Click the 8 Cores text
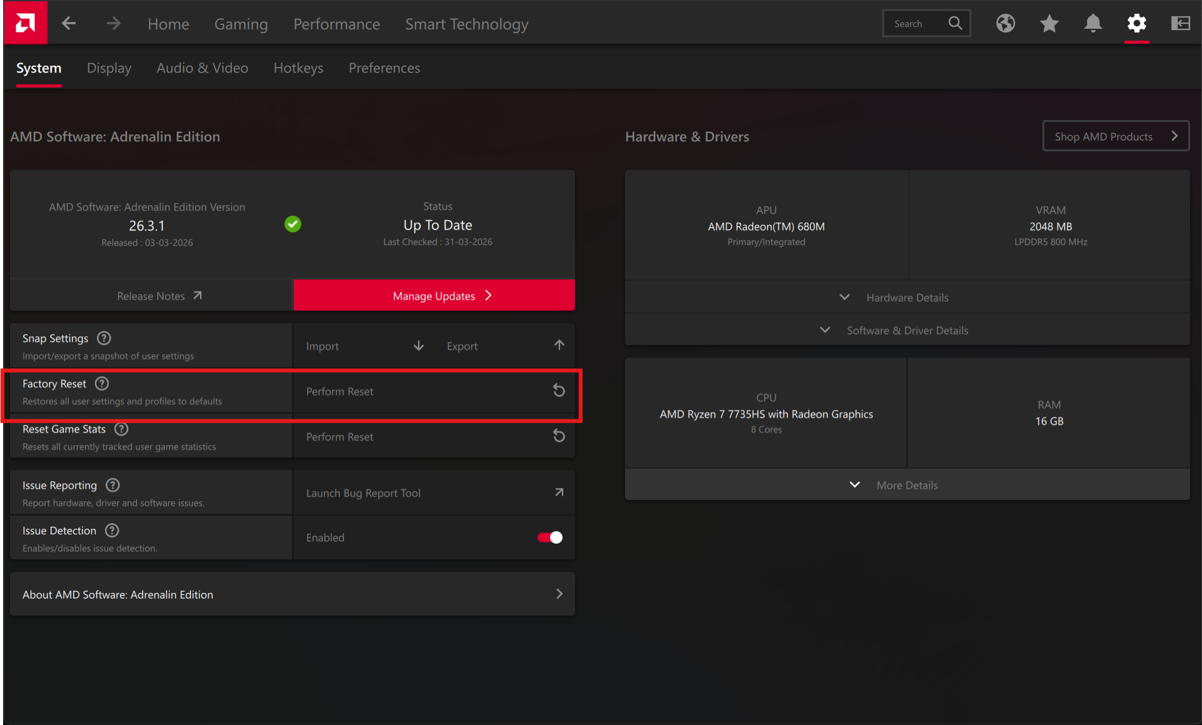The image size is (1202, 725). click(x=766, y=429)
